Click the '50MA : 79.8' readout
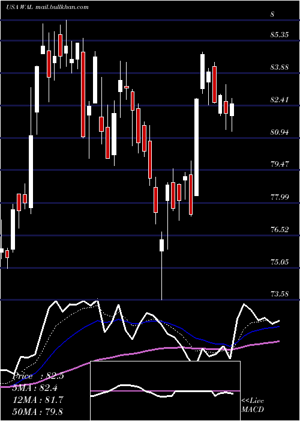The height and width of the screenshot is (421, 300). 38,411
